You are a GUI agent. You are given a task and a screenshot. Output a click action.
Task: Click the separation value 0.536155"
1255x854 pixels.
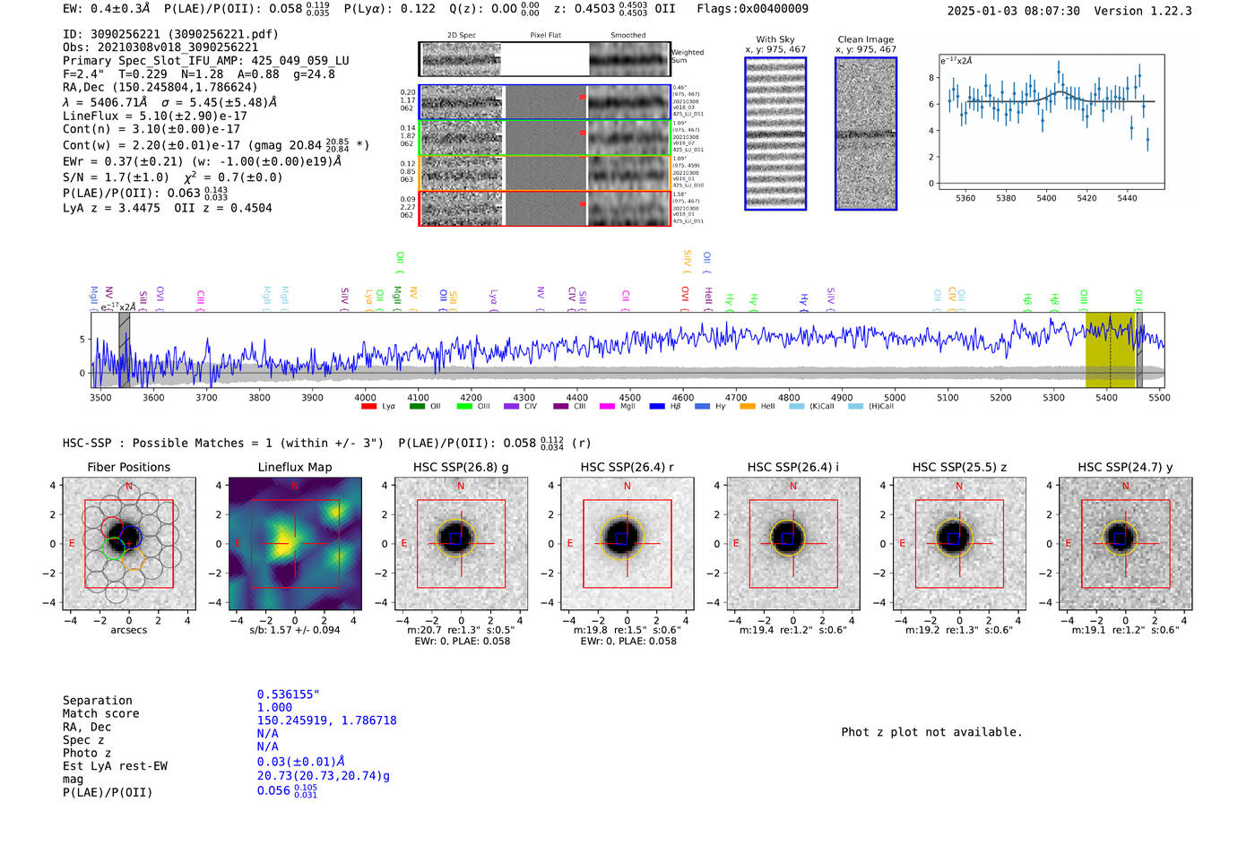point(289,694)
